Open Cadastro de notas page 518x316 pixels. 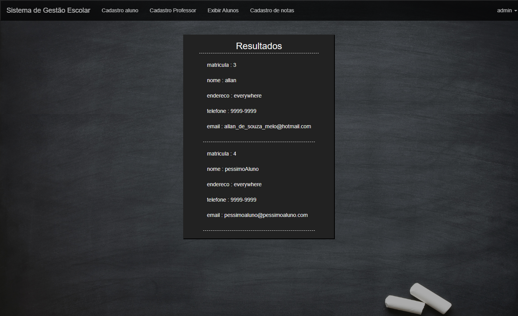point(272,10)
